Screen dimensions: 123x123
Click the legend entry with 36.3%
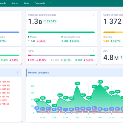coord(5,82)
